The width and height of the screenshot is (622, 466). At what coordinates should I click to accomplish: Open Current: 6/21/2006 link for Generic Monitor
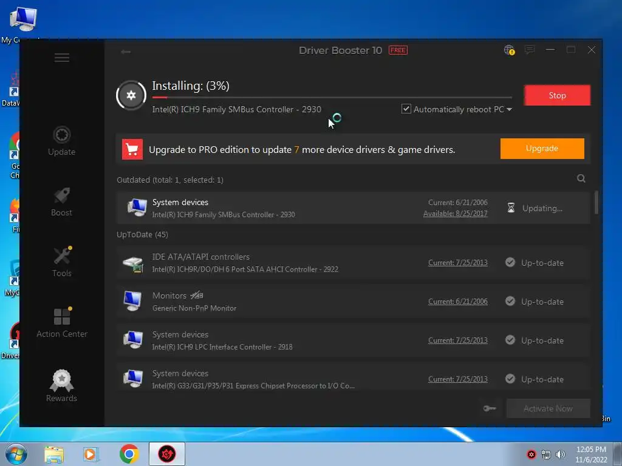458,302
